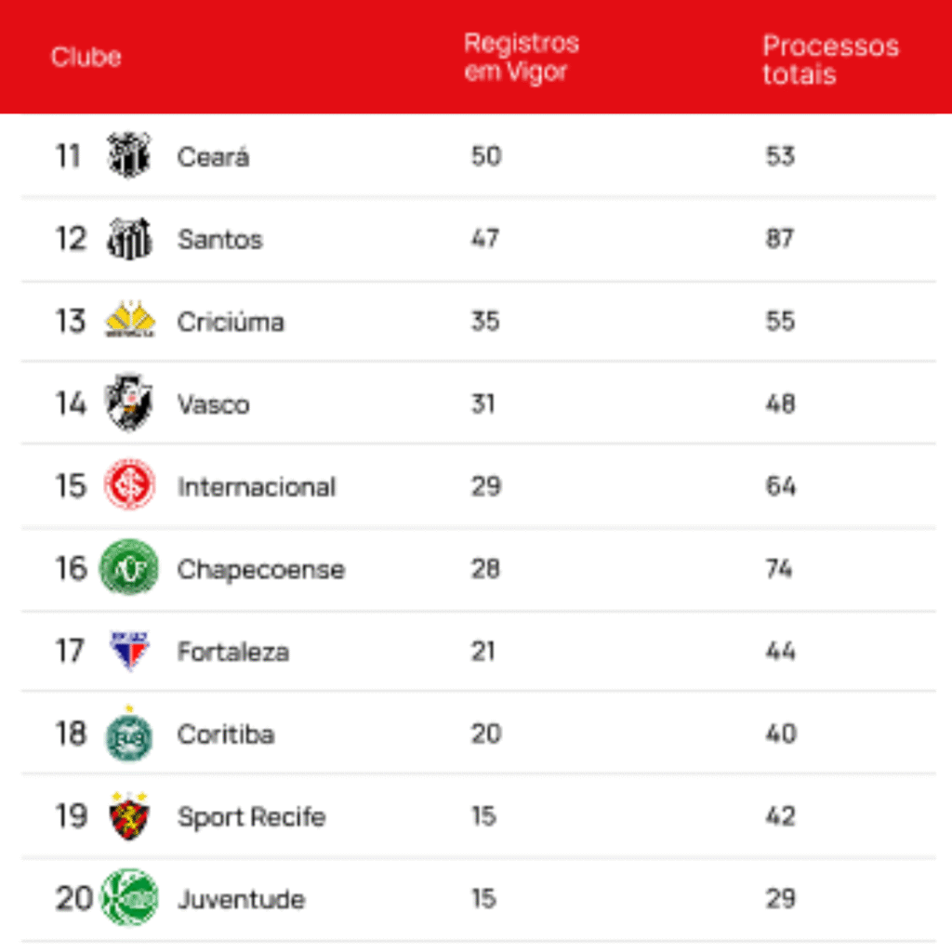Select the Fortaleza tricolor crest icon
The image size is (952, 952).
click(x=127, y=651)
